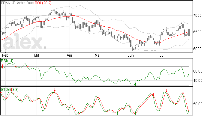207x116 pixels.
Task: Click the Jul month label
Action: 162,55
